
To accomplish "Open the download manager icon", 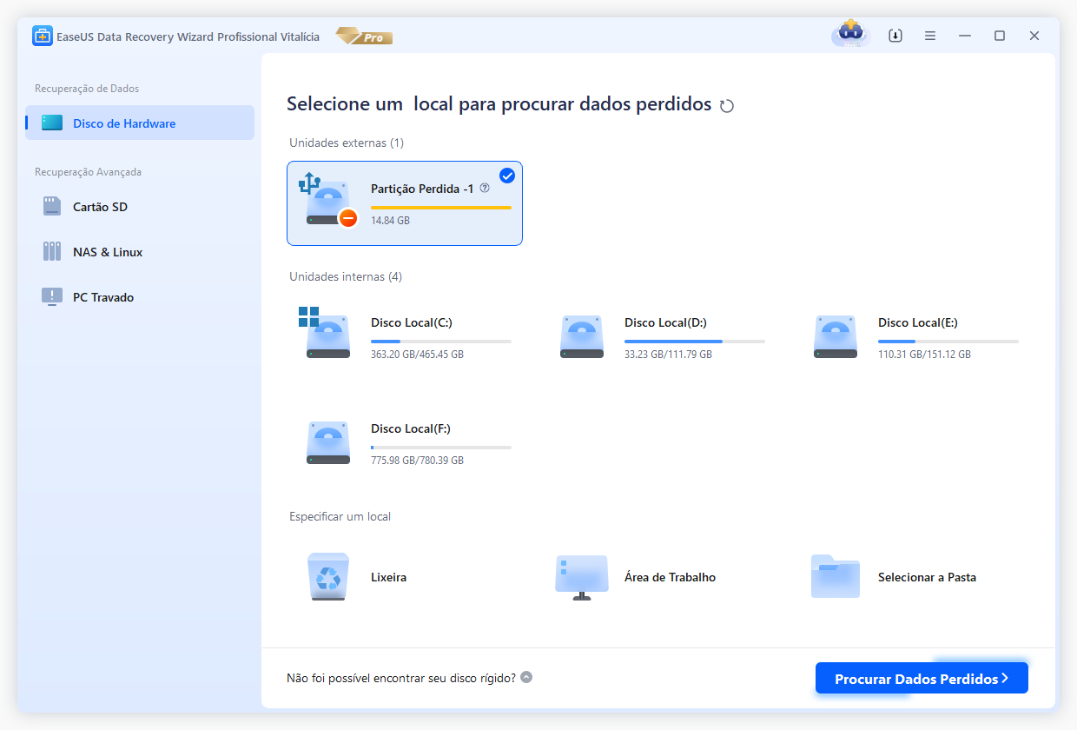I will [895, 35].
